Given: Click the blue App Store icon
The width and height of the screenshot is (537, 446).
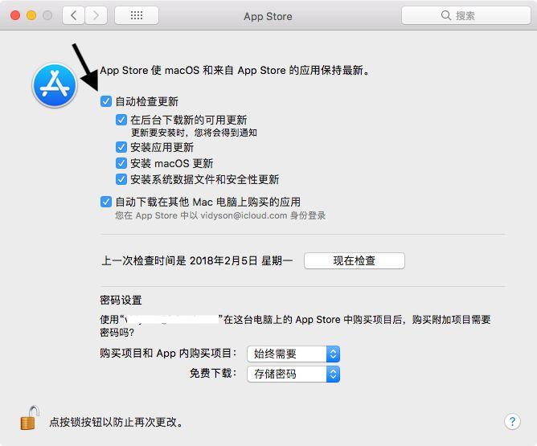Looking at the screenshot, I should tap(55, 85).
